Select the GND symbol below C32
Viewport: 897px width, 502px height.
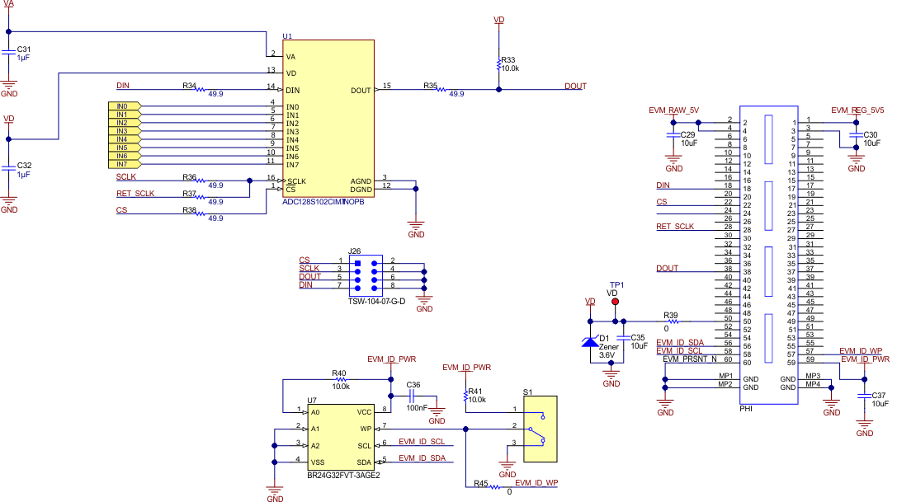tap(9, 204)
